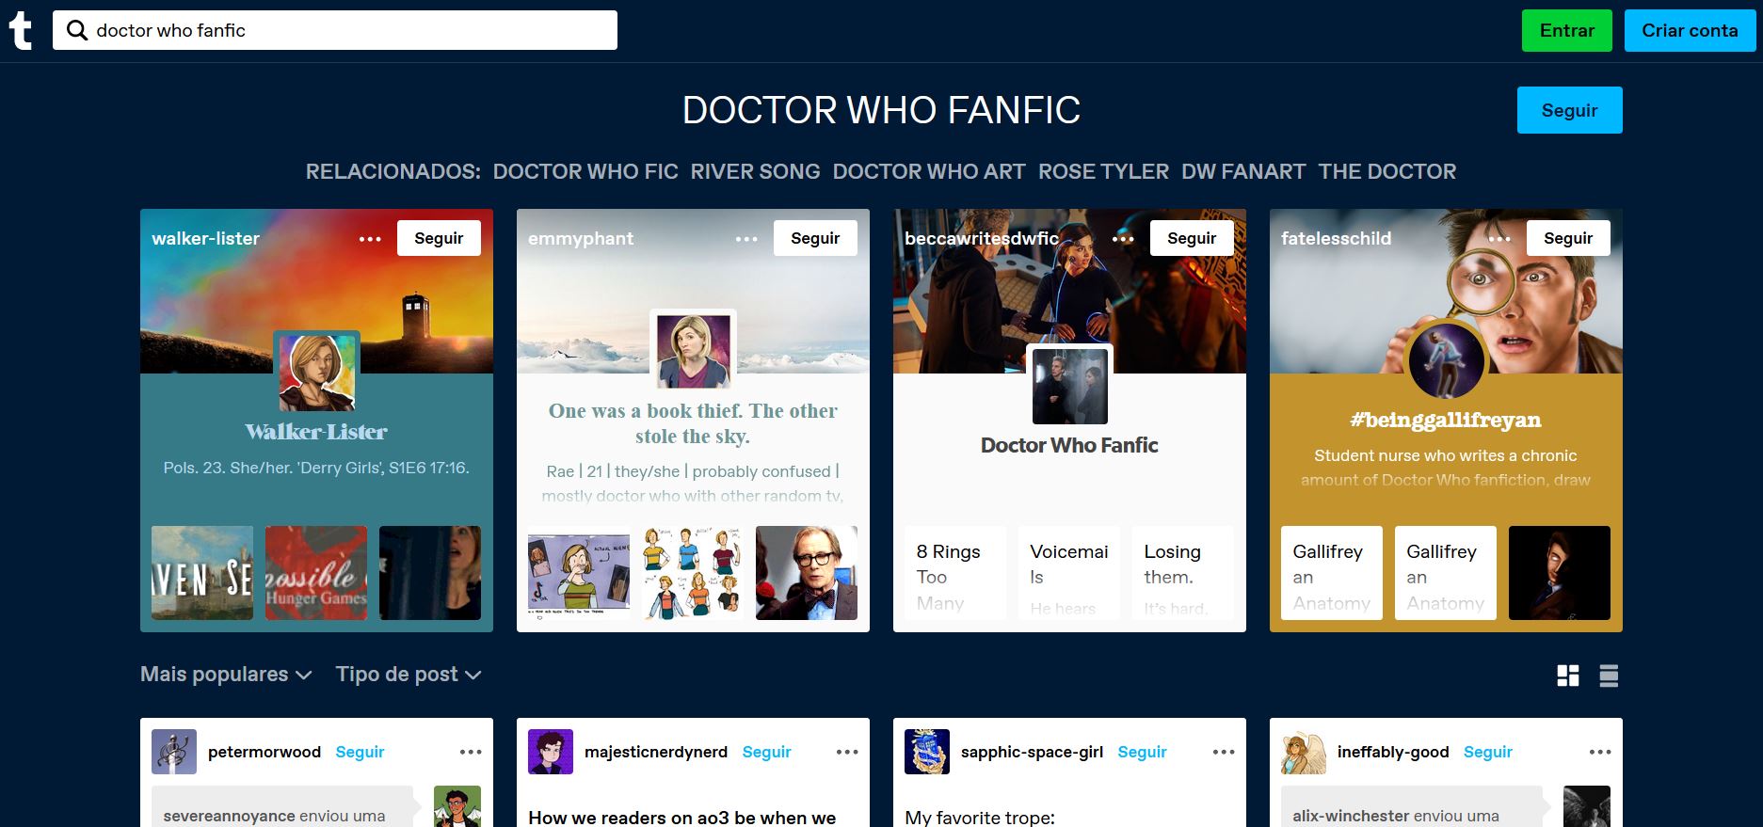This screenshot has height=827, width=1763.
Task: Select related tag THE DOCTOR
Action: coord(1387,171)
